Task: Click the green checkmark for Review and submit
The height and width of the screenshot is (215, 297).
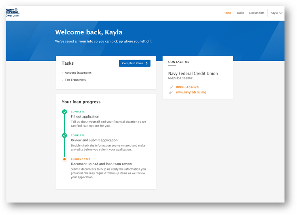Action: pos(65,136)
